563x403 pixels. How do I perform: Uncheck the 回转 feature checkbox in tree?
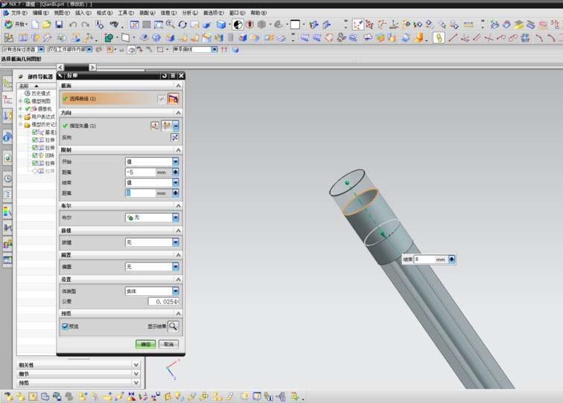click(x=35, y=155)
